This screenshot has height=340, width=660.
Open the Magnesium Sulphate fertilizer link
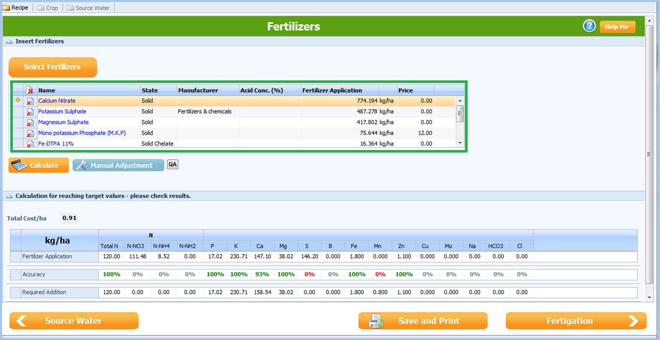64,122
